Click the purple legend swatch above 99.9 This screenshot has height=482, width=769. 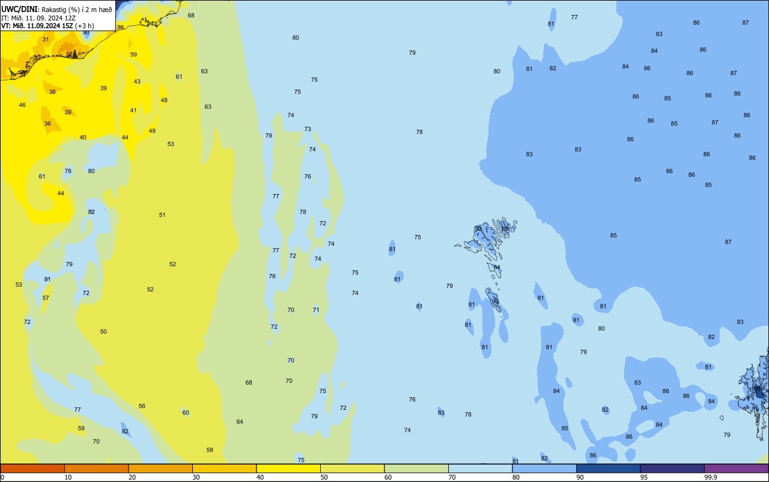pyautogui.click(x=736, y=468)
